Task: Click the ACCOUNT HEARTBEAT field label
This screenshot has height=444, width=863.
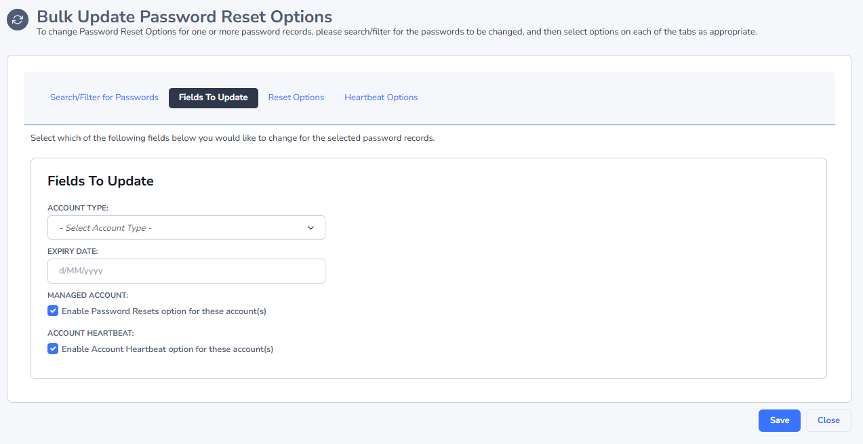Action: (x=91, y=333)
